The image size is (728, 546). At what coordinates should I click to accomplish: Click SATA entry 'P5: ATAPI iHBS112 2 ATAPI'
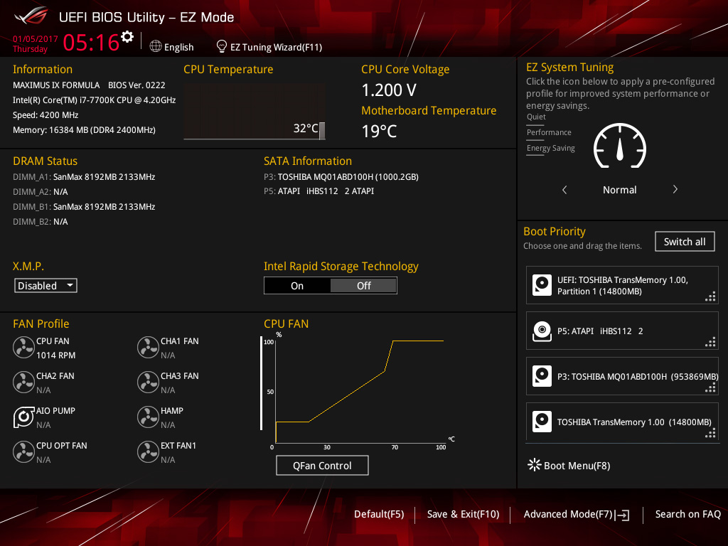pyautogui.click(x=319, y=191)
